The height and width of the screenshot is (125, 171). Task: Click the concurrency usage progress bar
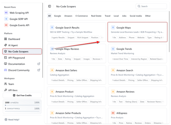point(22,111)
